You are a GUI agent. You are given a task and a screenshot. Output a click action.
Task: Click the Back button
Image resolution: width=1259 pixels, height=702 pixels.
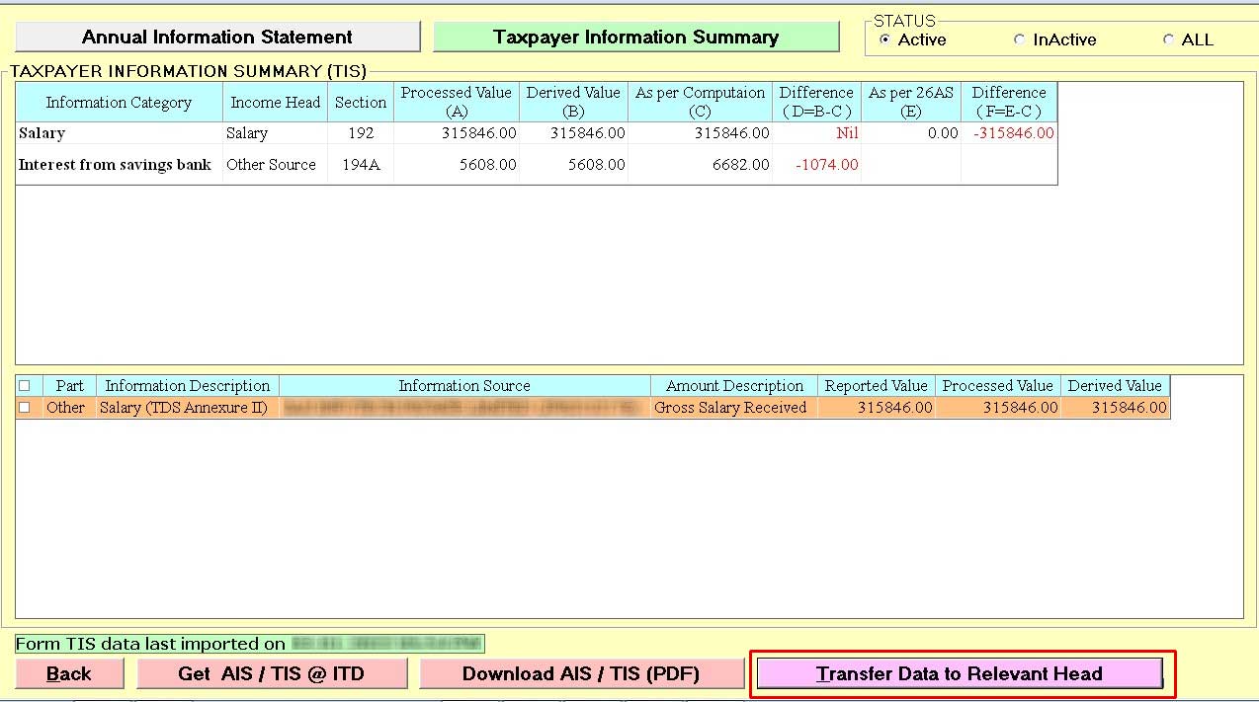(68, 674)
